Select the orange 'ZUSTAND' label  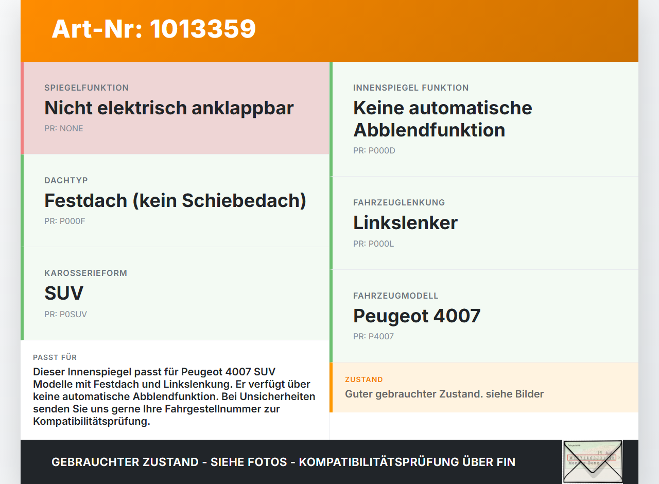pyautogui.click(x=364, y=379)
